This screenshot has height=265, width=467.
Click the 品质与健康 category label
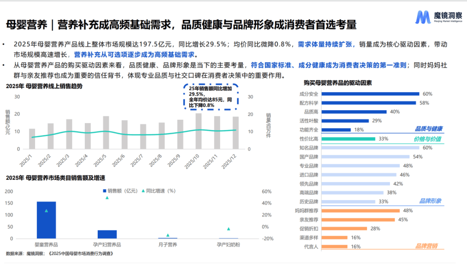(429, 129)
